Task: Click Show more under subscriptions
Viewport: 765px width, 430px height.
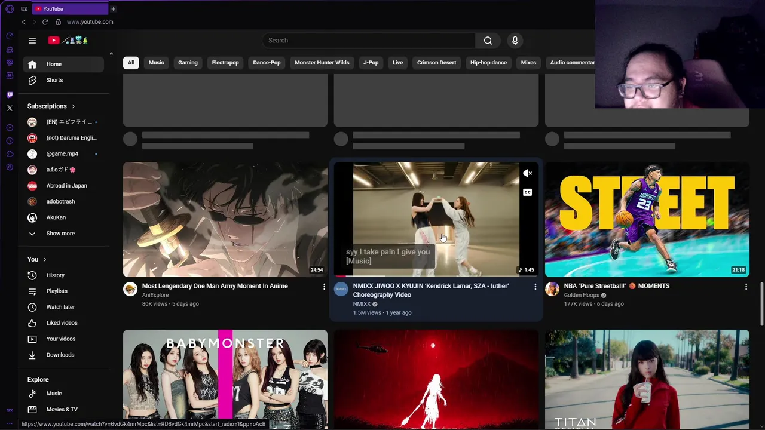Action: (63, 234)
